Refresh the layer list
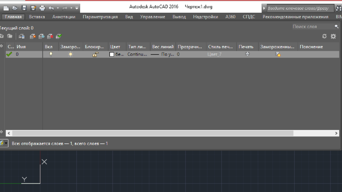 [x=324, y=36]
